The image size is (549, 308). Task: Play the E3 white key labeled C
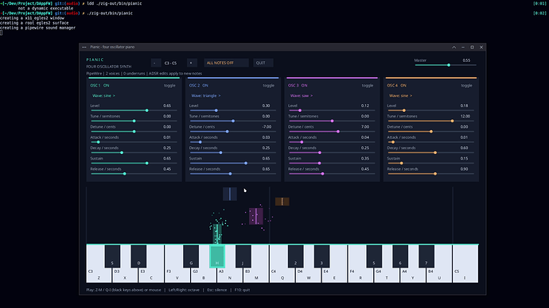[x=151, y=276]
